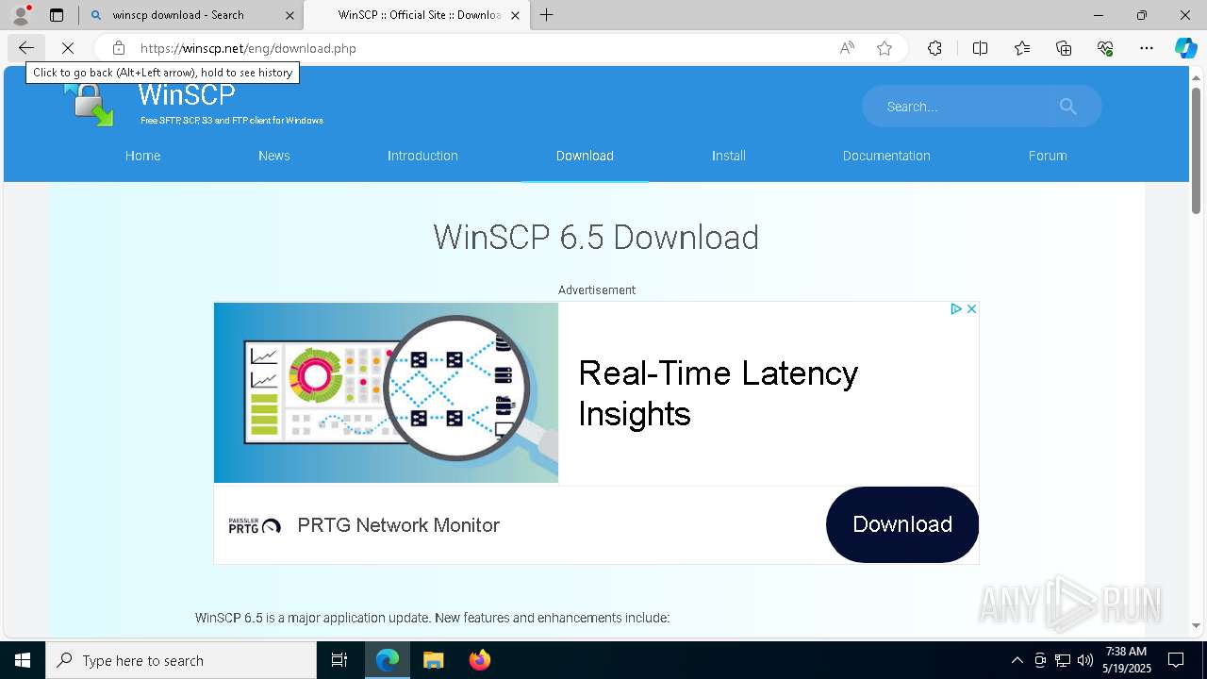The width and height of the screenshot is (1207, 679).
Task: Add this page to favorites
Action: pyautogui.click(x=885, y=48)
